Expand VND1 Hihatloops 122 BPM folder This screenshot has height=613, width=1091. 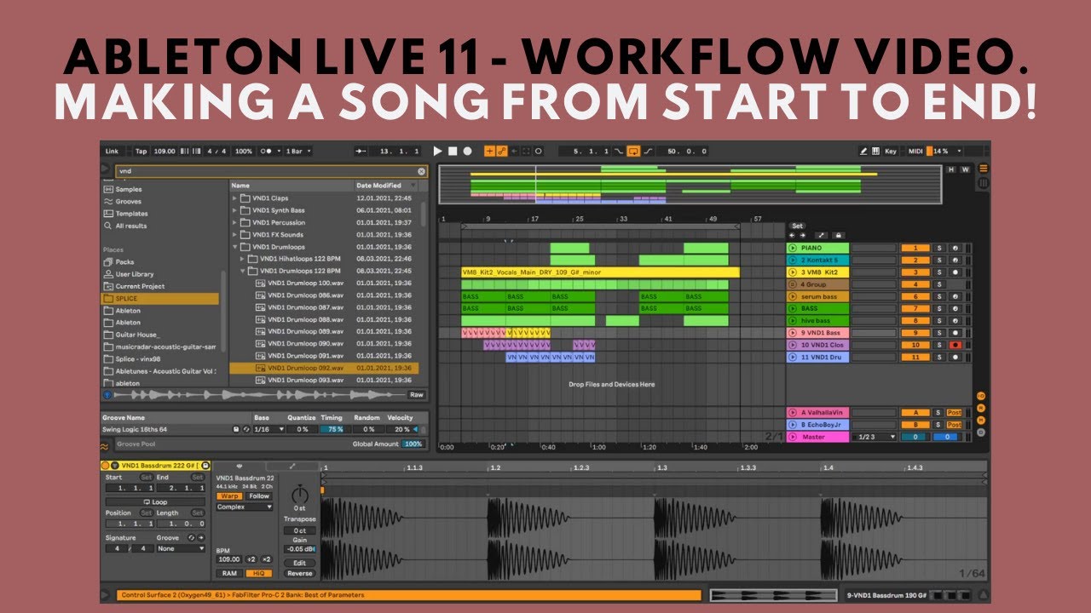(243, 259)
